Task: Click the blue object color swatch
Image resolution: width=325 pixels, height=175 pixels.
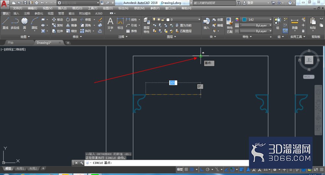Action: pos(244,19)
